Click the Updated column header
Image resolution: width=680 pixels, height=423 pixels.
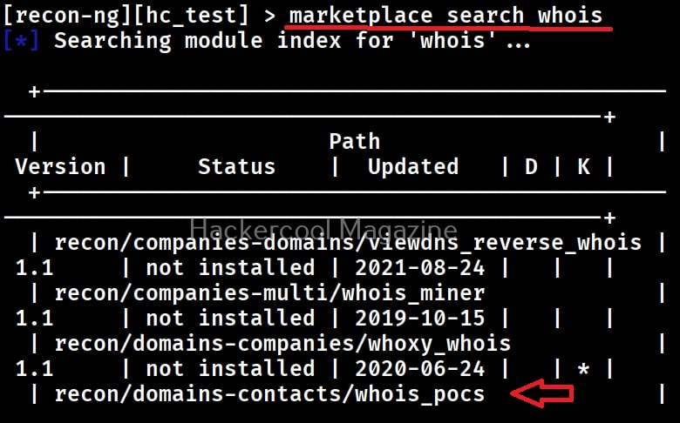click(412, 166)
